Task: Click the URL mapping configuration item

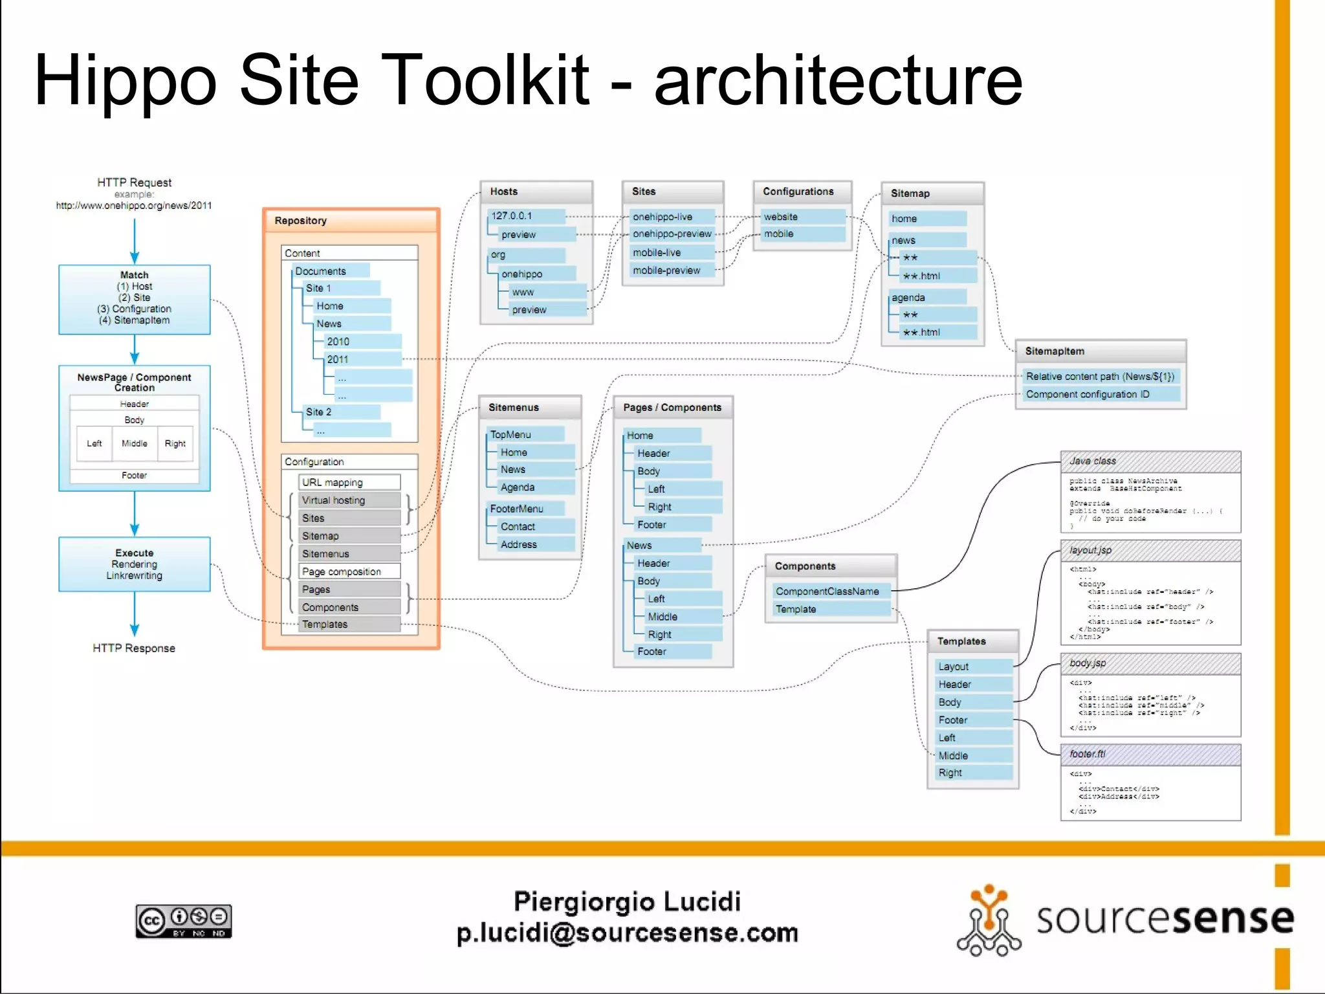Action: click(x=349, y=482)
